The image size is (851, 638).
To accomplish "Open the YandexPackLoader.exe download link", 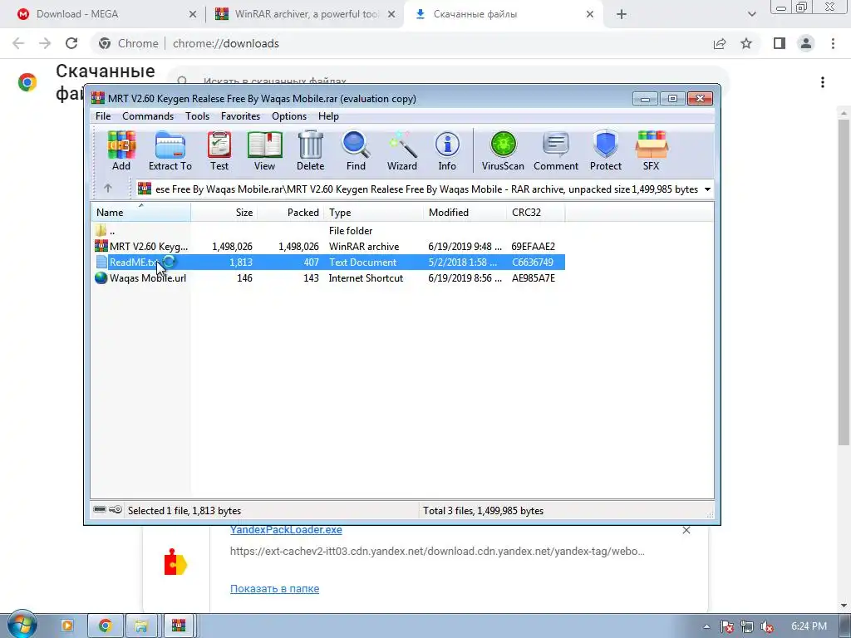I will click(x=286, y=529).
